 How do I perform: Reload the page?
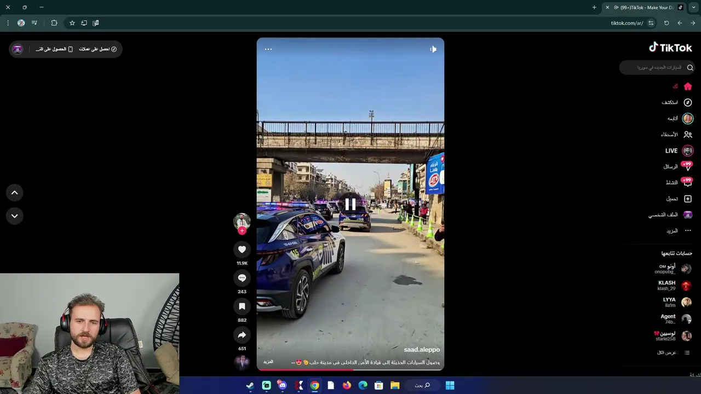(x=666, y=23)
